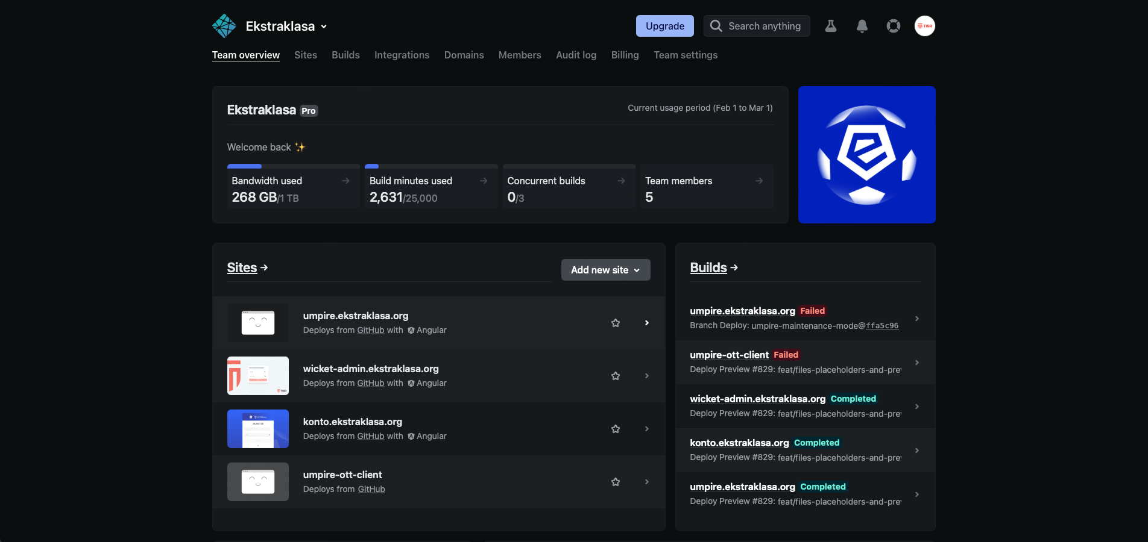
Task: Open the support lifebuoy icon
Action: point(894,26)
